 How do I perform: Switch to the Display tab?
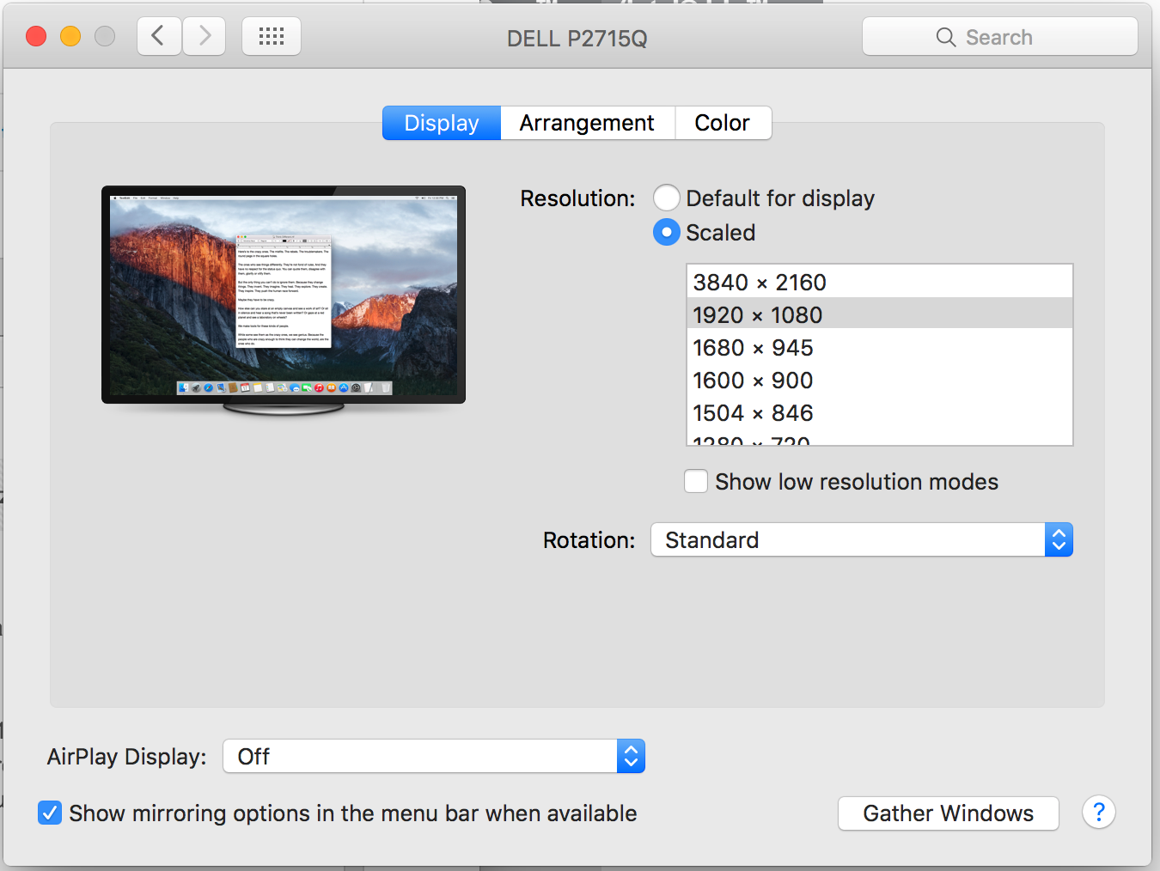click(x=442, y=123)
